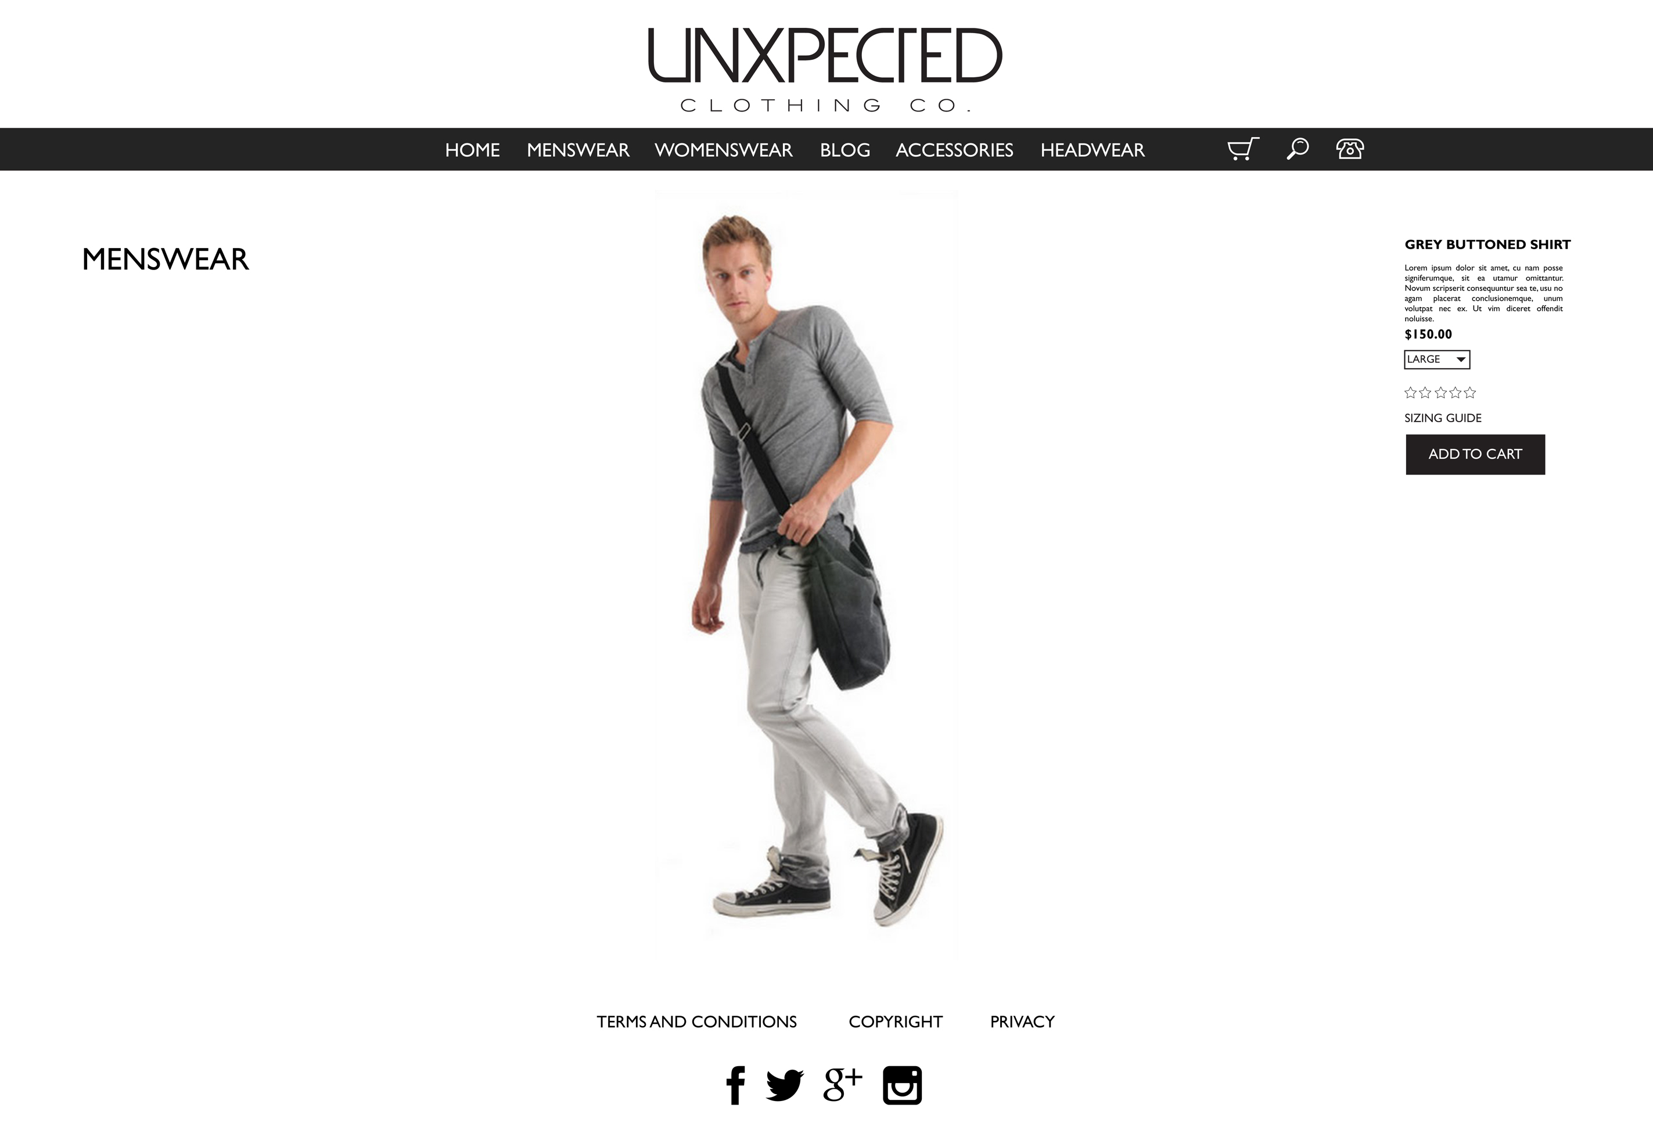Rate the shirt with the fifth star
Screen dimensions: 1653x1133
click(x=1469, y=393)
